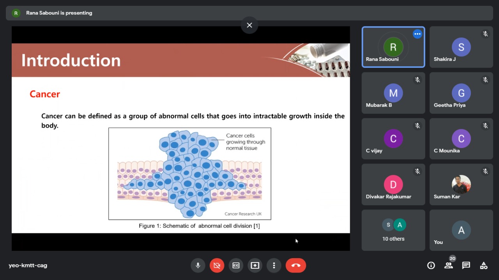499x280 pixels.
Task: Open options on Rana Sabouni's tile
Action: [x=418, y=34]
